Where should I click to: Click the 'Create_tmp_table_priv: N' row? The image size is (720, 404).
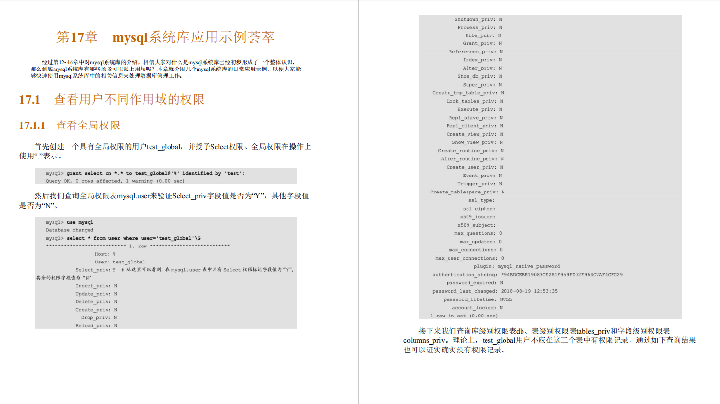click(x=468, y=93)
